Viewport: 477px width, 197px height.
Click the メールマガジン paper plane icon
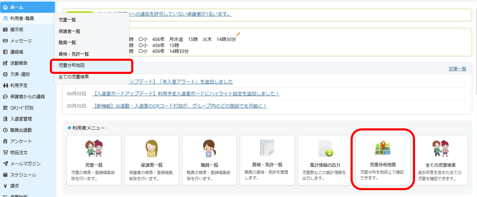click(x=5, y=163)
